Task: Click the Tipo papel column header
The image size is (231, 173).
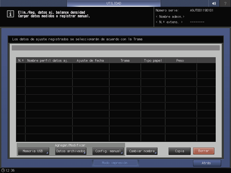Action: tap(153, 61)
